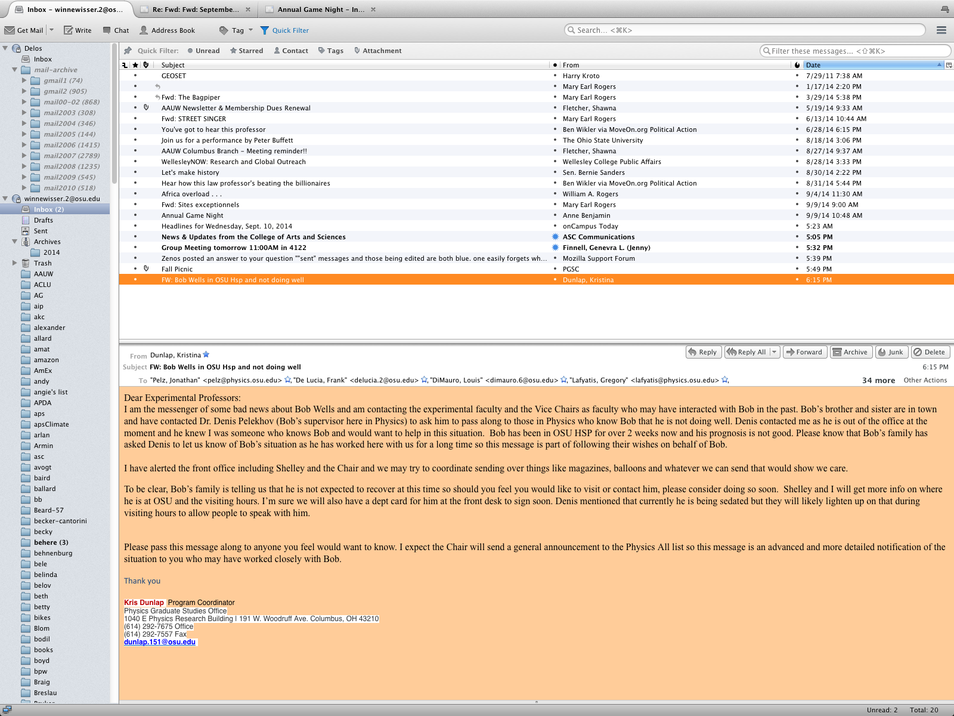Star the sender Dunlap, Kristina contact
The width and height of the screenshot is (954, 716).
[206, 354]
